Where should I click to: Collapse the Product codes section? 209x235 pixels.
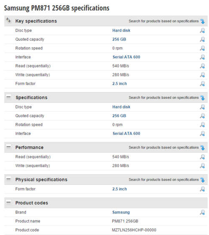pos(8,202)
